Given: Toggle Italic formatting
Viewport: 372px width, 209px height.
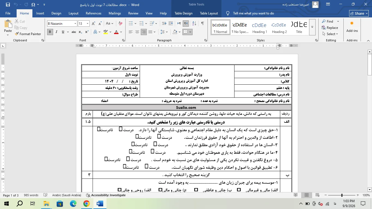Looking at the screenshot, I should [56, 32].
